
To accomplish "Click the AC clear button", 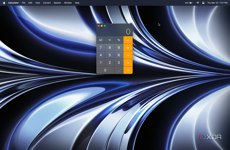I will [x=101, y=40].
